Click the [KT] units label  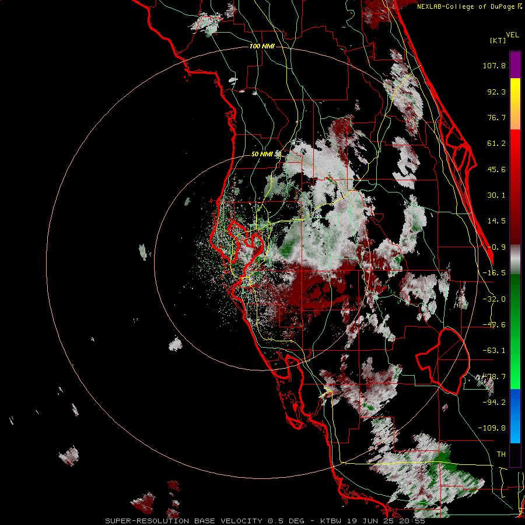[498, 40]
